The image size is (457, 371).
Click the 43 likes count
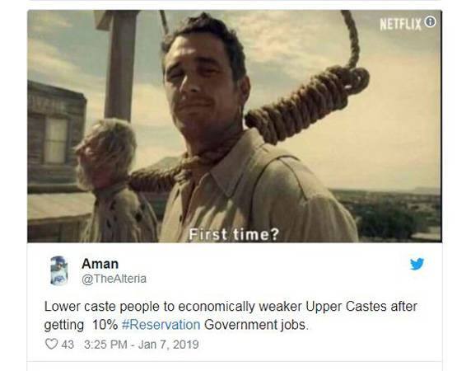(x=68, y=344)
